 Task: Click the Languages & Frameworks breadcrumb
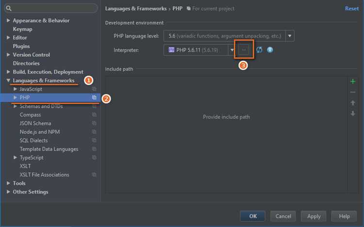coord(136,9)
